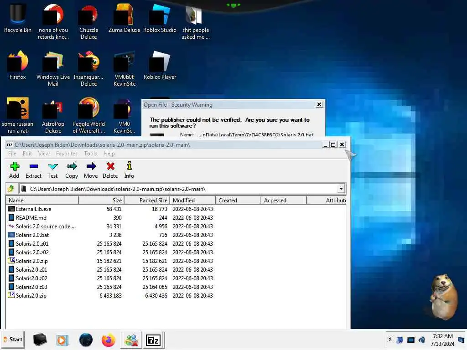This screenshot has width=467, height=350.
Task: Show hidden system tray icons
Action: [390, 339]
